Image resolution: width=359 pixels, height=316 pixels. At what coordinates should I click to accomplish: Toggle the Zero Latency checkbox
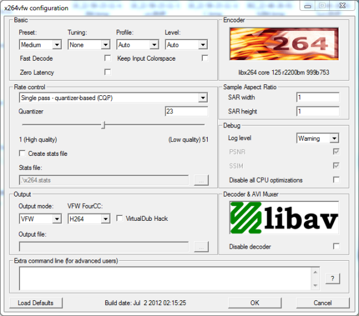107,72
